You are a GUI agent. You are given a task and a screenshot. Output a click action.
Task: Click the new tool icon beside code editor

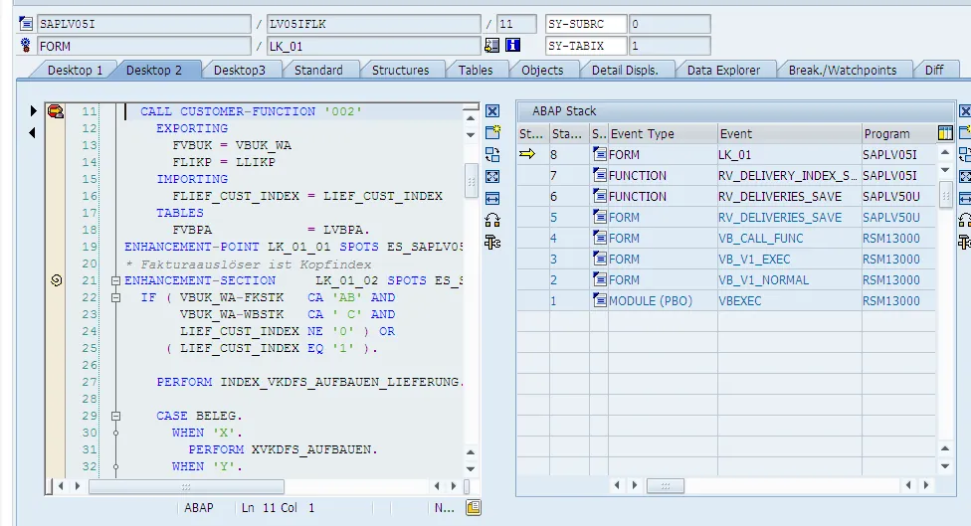(x=492, y=132)
